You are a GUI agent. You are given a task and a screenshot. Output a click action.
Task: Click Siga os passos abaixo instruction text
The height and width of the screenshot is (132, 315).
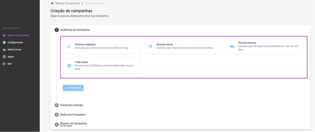click(80, 16)
